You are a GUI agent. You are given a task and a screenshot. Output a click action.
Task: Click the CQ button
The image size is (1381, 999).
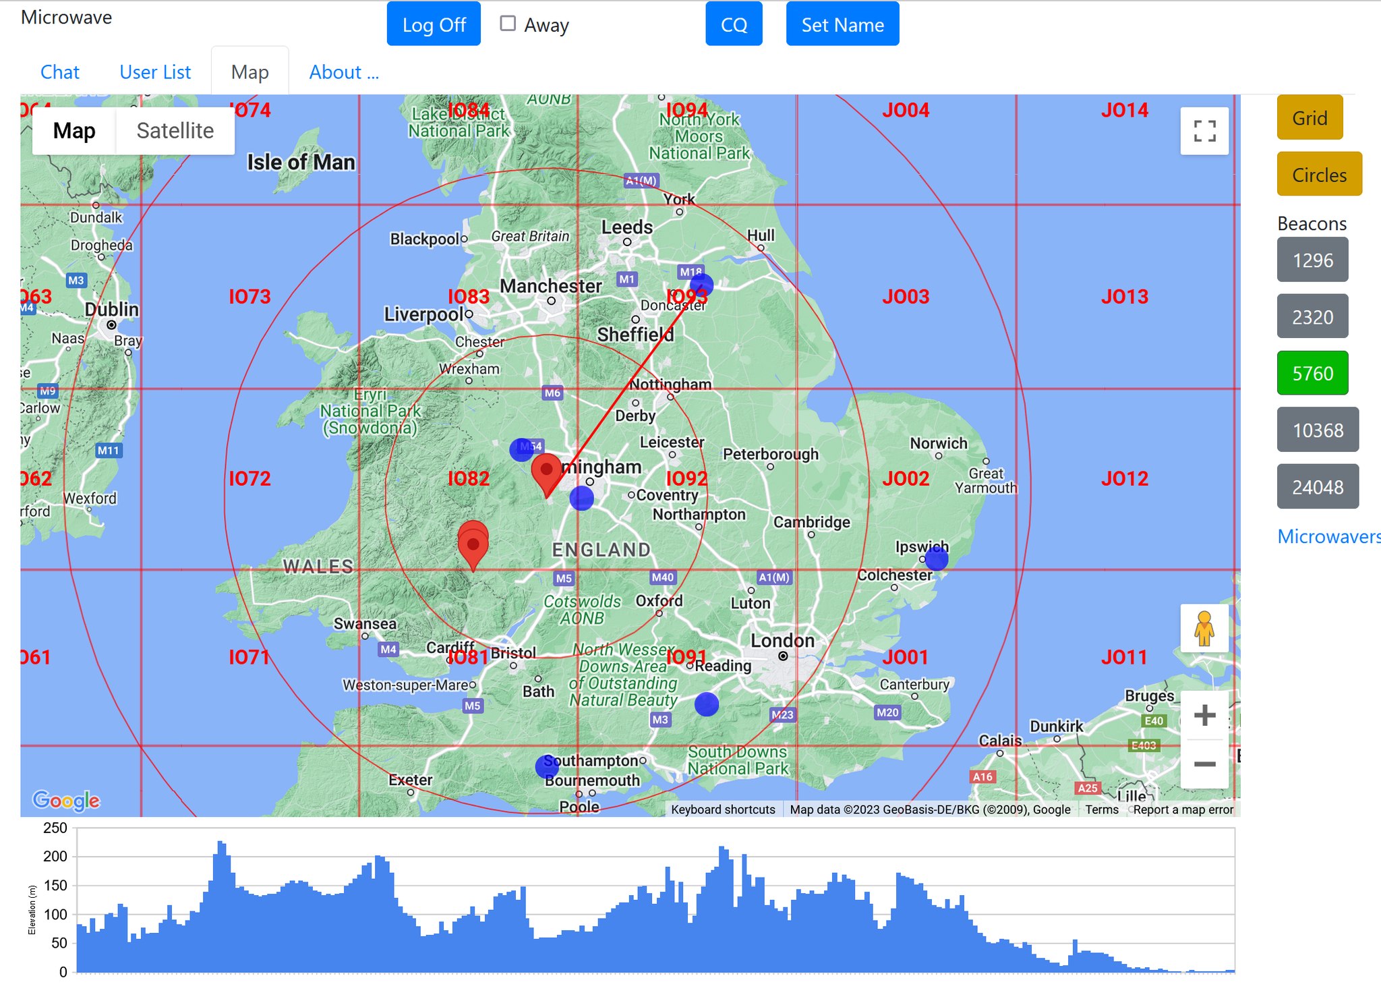[734, 24]
